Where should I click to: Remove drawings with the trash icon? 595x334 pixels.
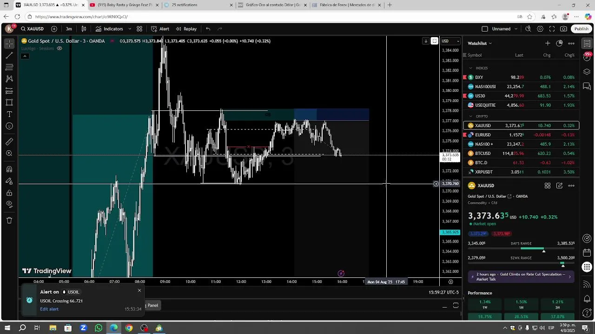click(9, 220)
